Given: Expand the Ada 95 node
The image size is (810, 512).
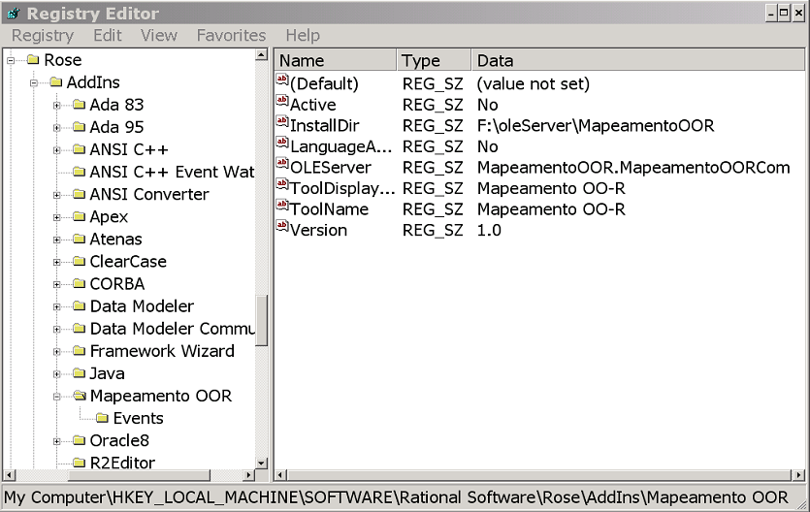Looking at the screenshot, I should (x=57, y=127).
